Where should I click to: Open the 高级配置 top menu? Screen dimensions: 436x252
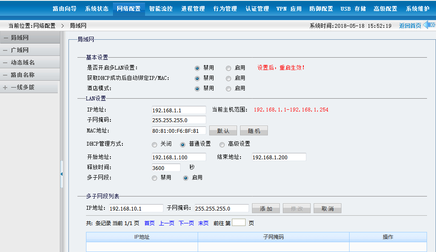[386, 9]
